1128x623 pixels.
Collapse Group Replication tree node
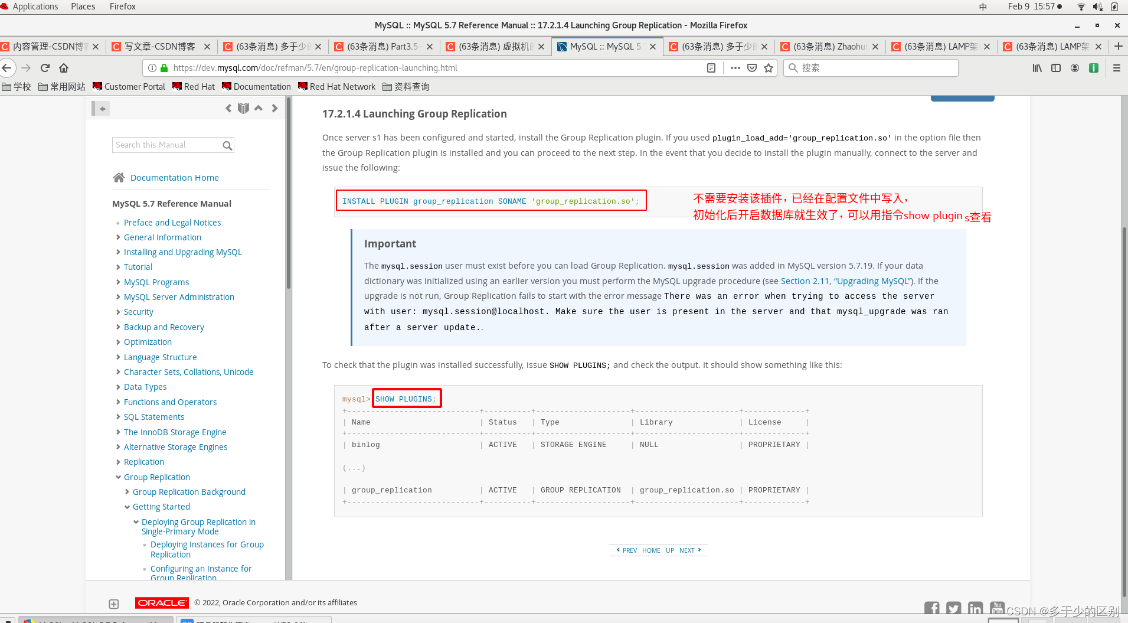[118, 477]
